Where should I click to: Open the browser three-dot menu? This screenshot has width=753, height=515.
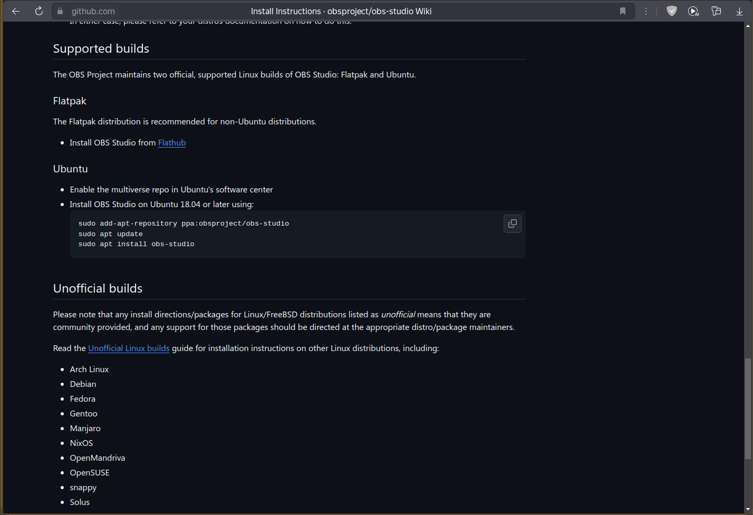[645, 11]
